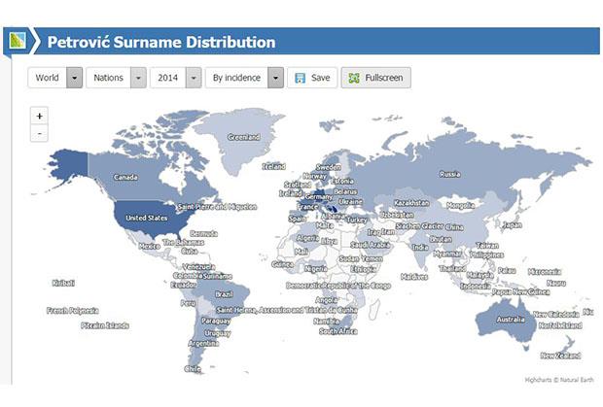Click the Fullscreen expand icon

[353, 78]
